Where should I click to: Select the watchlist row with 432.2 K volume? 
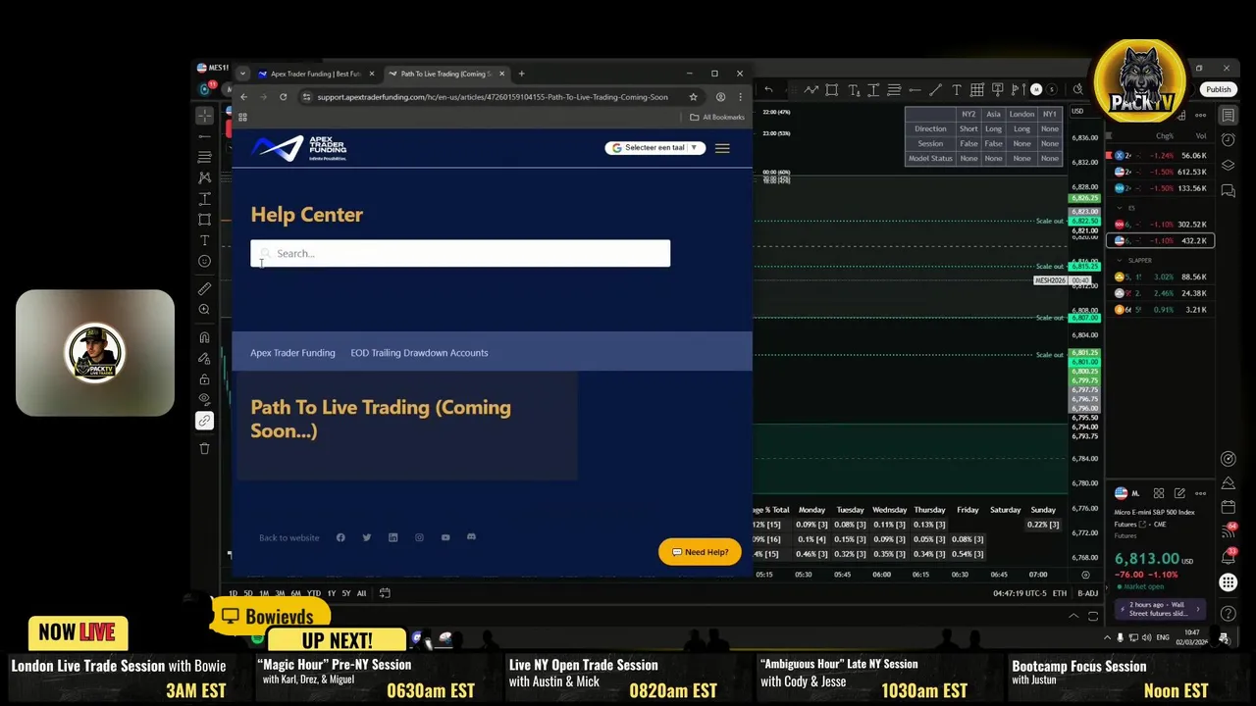tap(1162, 240)
